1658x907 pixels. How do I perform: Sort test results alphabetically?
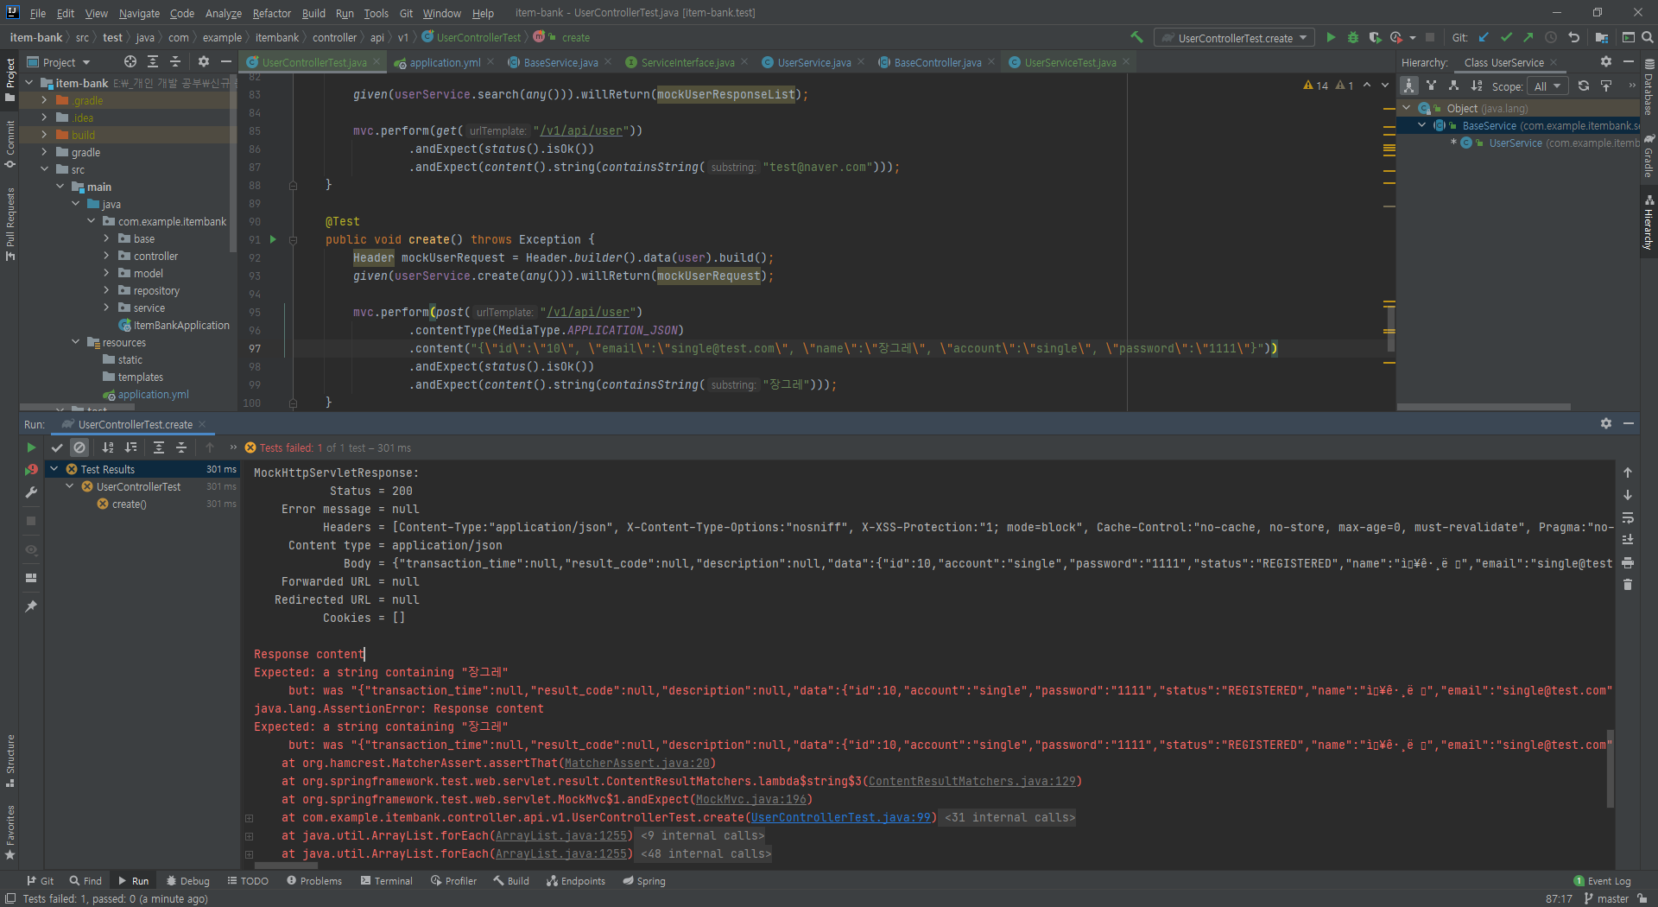(x=108, y=447)
